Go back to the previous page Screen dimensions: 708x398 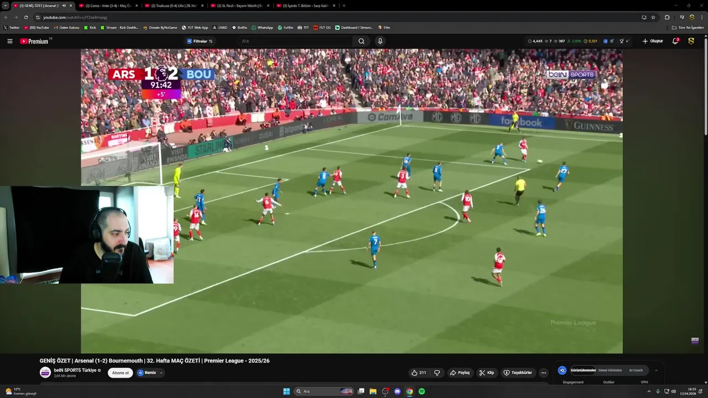click(6, 17)
